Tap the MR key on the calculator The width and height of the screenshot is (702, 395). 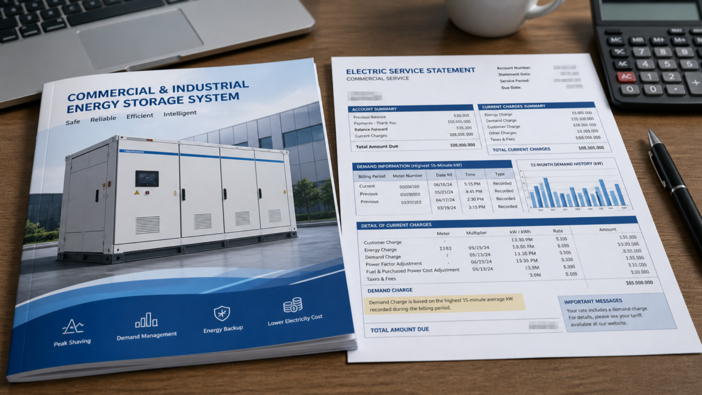pos(638,40)
